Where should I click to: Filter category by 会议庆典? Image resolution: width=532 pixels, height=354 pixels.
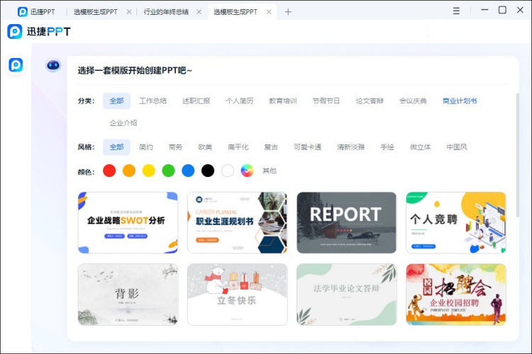[413, 101]
